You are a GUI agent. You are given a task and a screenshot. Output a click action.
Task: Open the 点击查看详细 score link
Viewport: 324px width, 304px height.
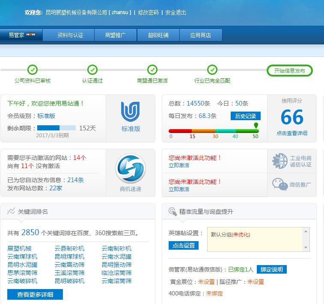point(292,133)
